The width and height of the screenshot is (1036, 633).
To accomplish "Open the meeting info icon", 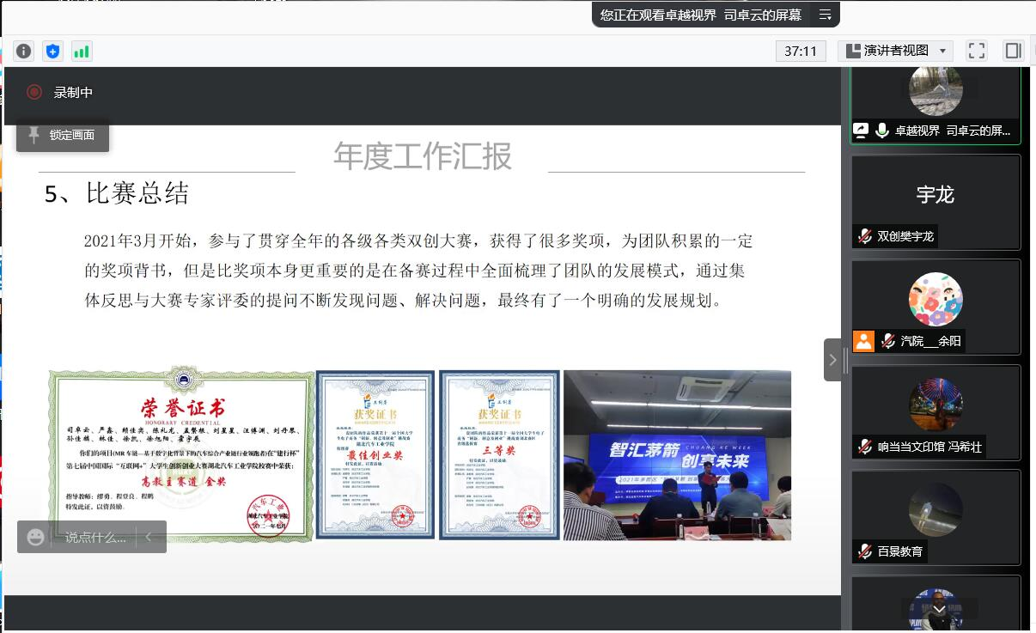I will [24, 51].
